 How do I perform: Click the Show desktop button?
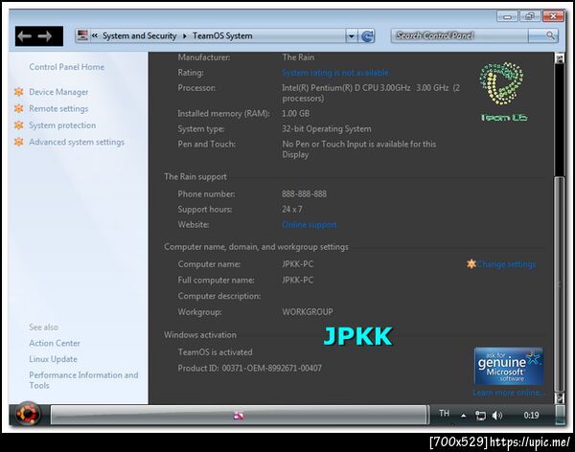coord(561,415)
